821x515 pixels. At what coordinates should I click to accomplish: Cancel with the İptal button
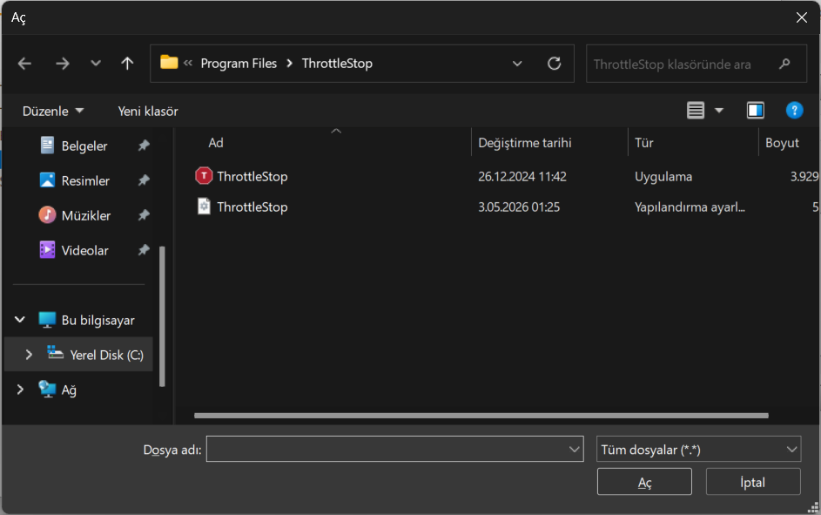[x=753, y=482]
